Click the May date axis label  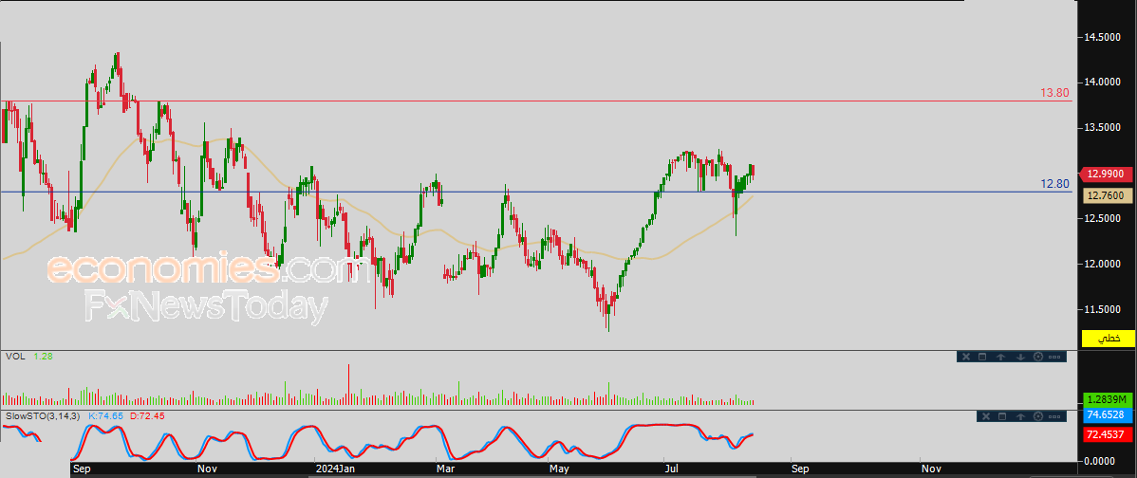click(559, 469)
